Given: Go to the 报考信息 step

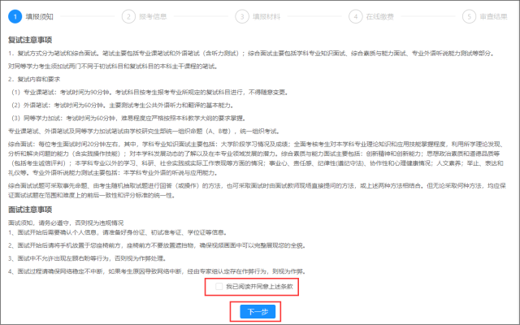Looking at the screenshot, I should point(152,15).
